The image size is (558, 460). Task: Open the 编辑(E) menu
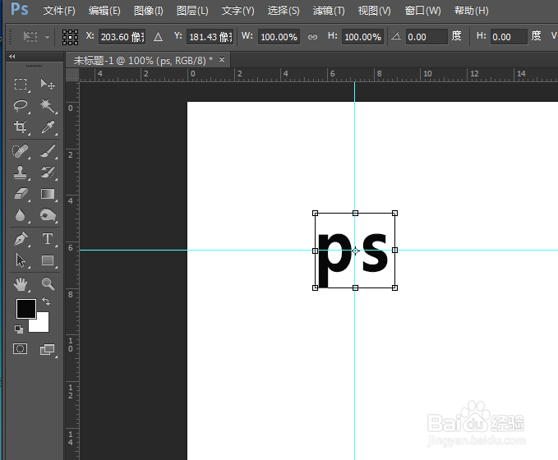[104, 11]
